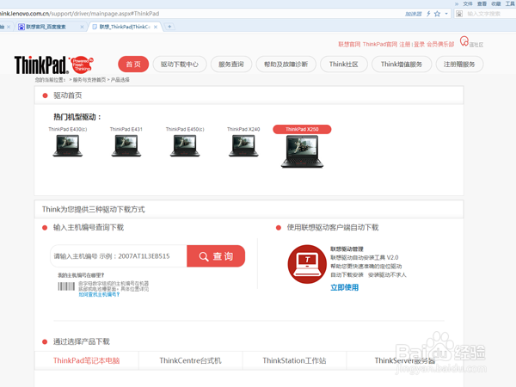516x387 pixels.
Task: Click the browser address bar URL
Action: (x=79, y=14)
